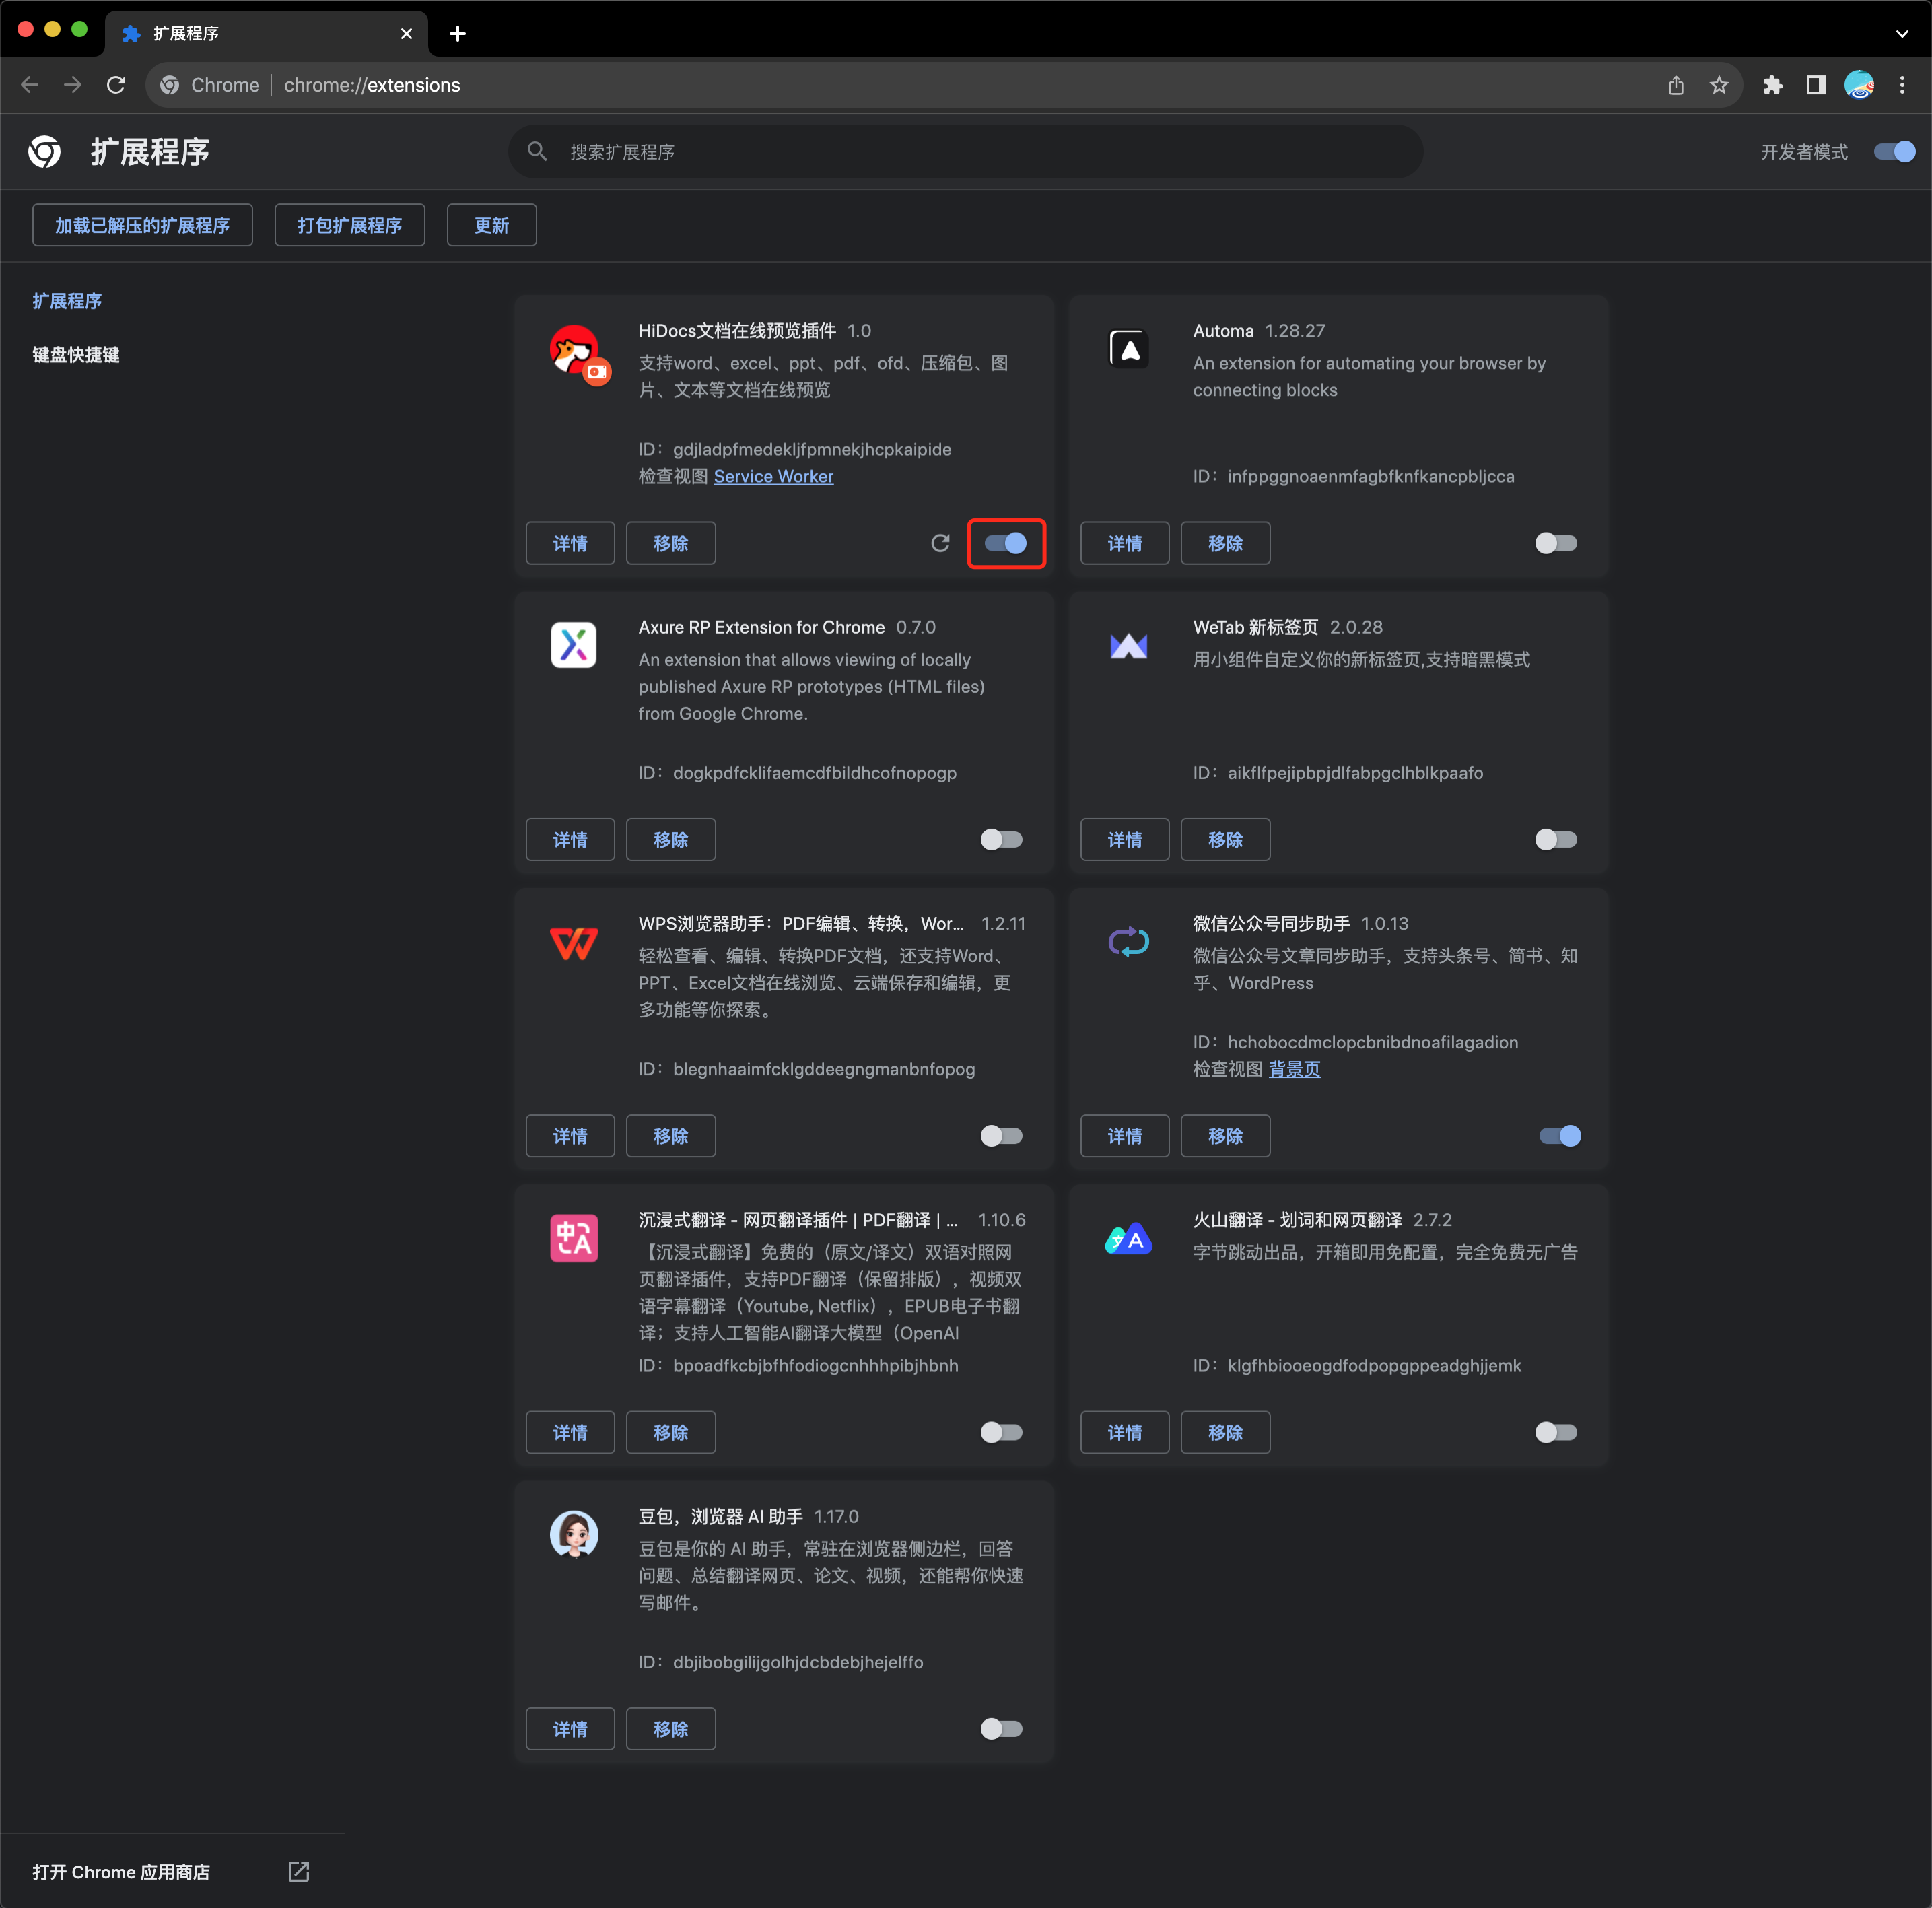Viewport: 1932px width, 1908px height.
Task: Enable the WPS浏览器助手 toggle
Action: 1002,1136
